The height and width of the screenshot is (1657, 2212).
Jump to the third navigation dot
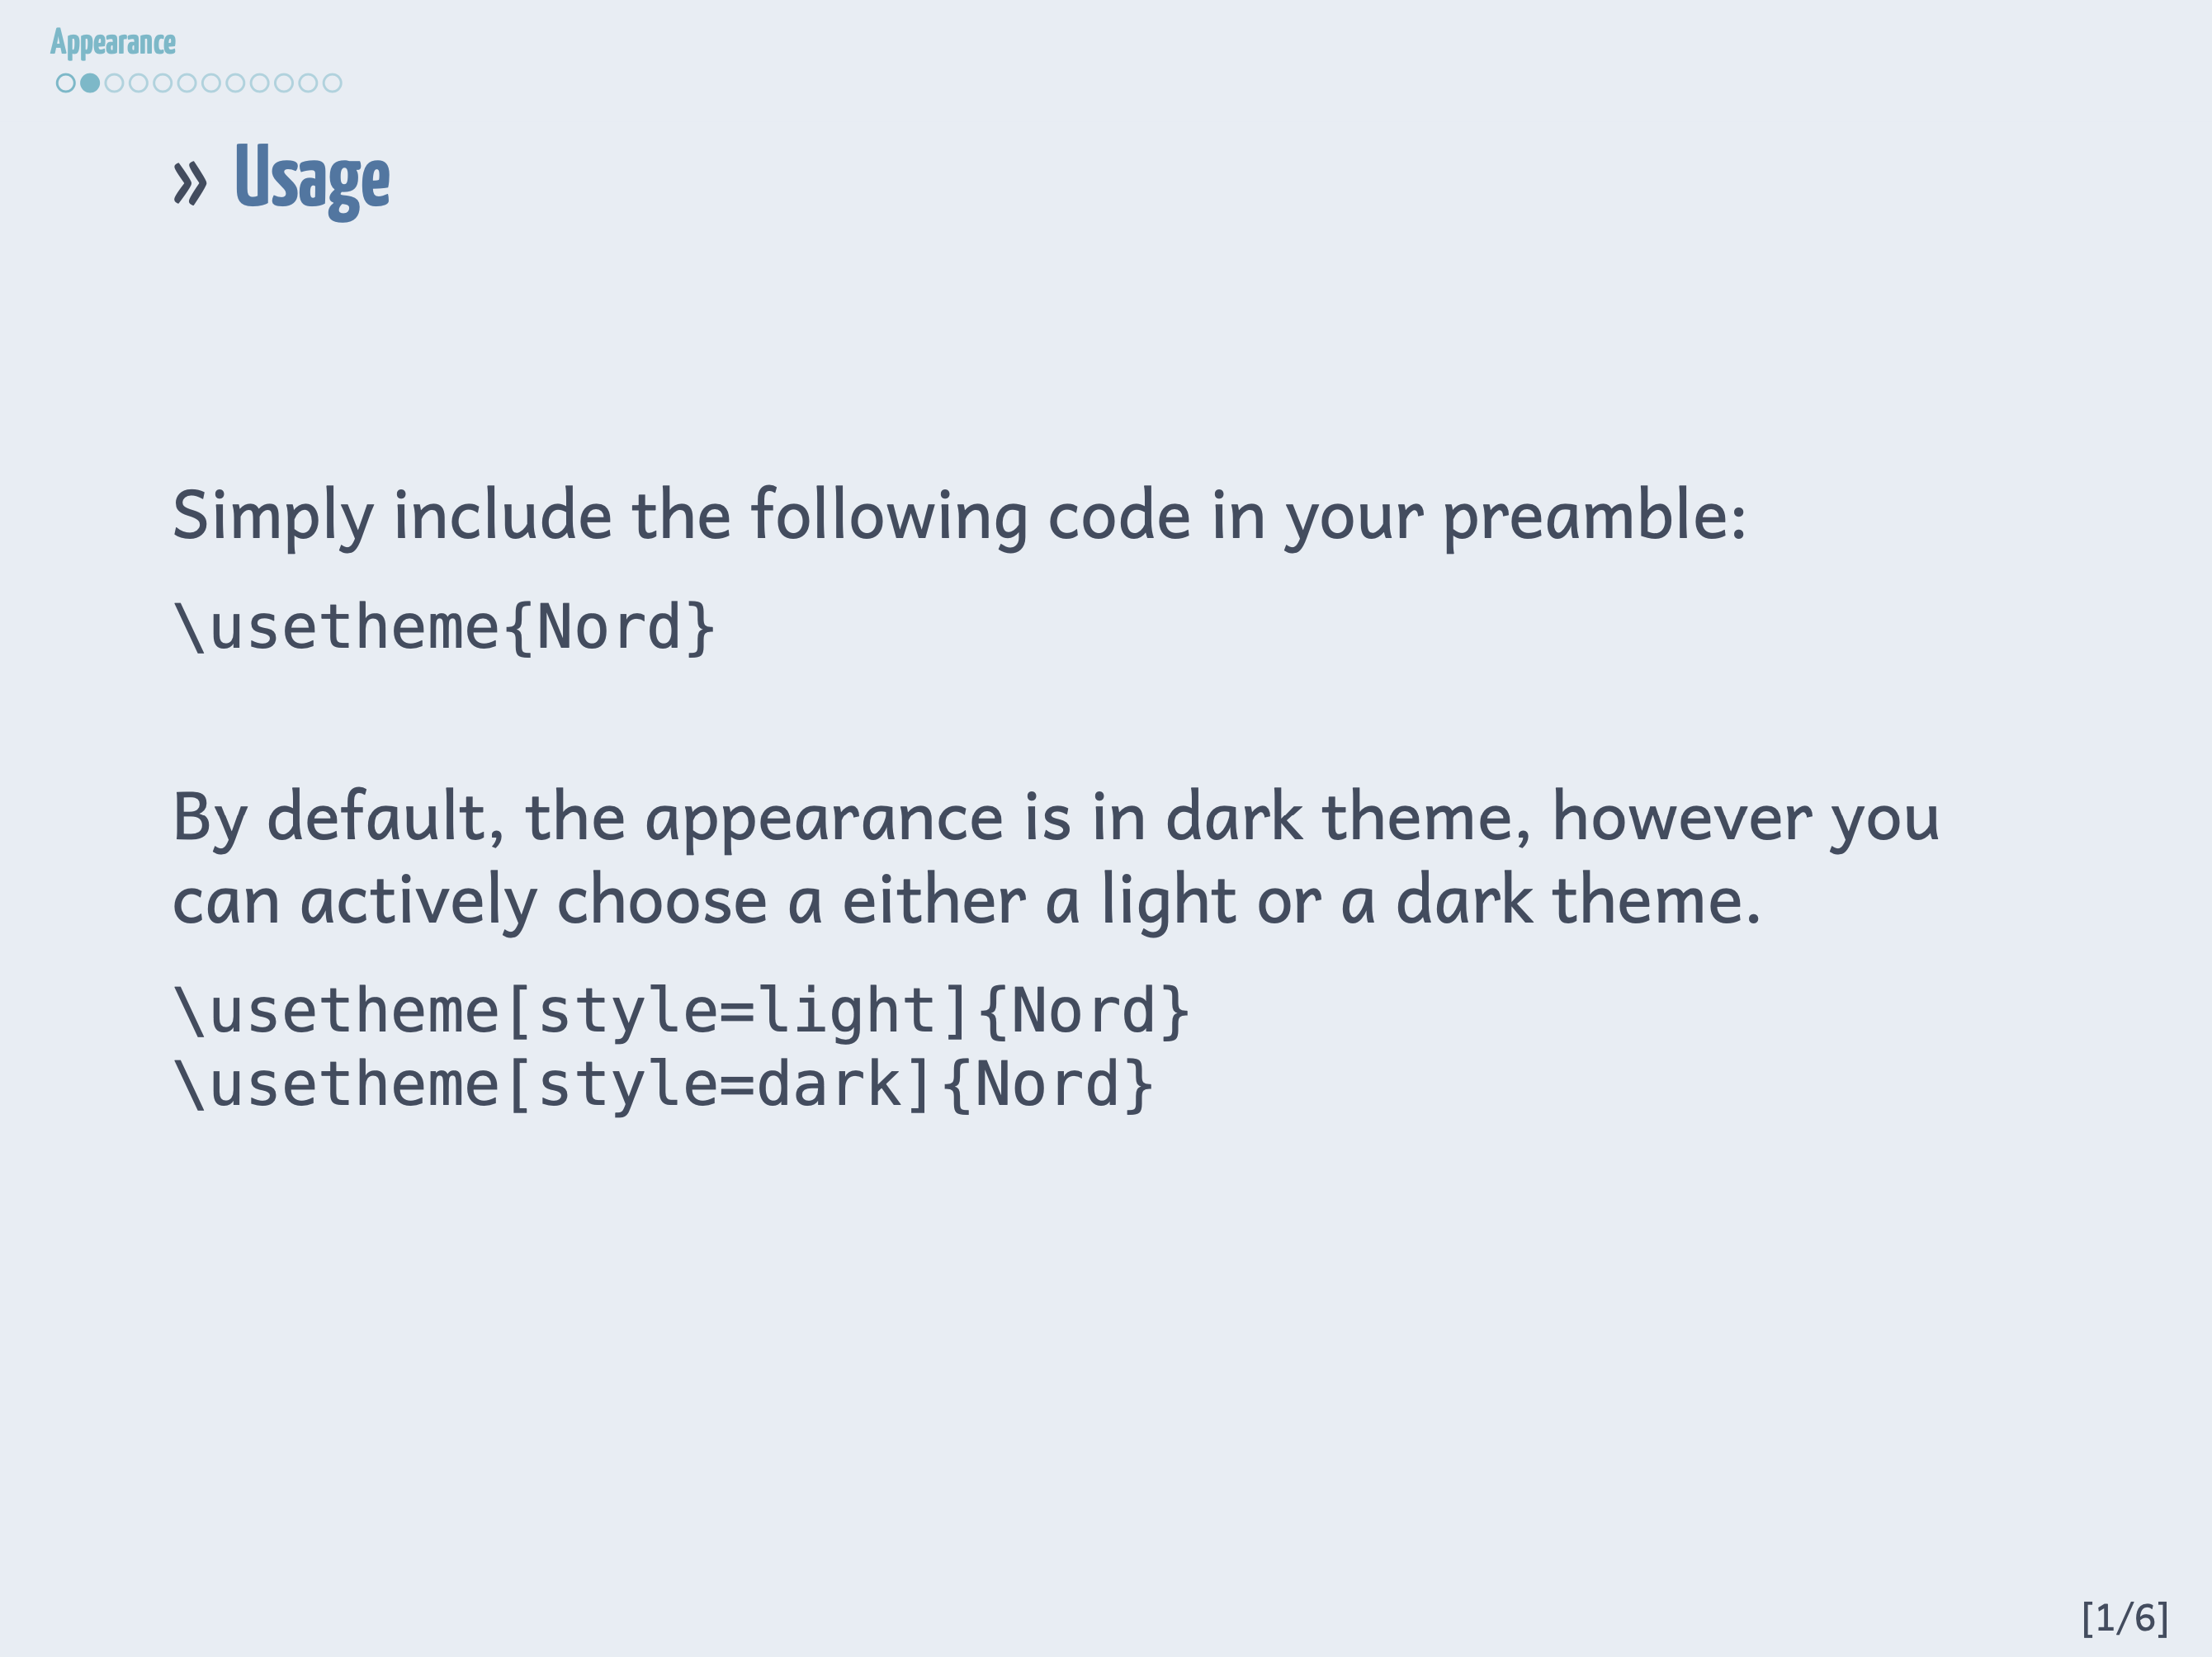pos(114,83)
